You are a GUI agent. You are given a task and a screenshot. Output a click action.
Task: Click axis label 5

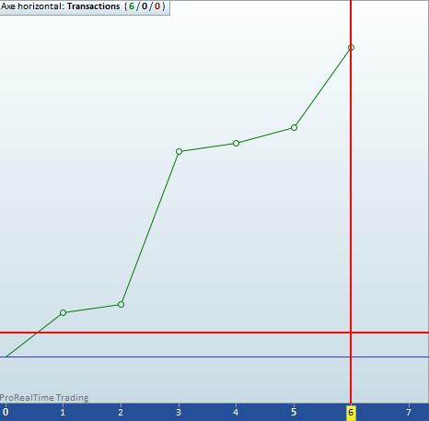coord(294,412)
